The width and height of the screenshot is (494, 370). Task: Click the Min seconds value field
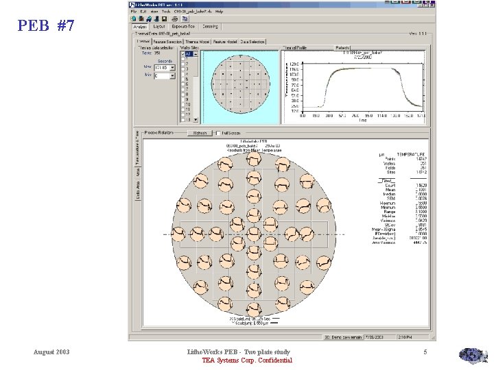(162, 76)
